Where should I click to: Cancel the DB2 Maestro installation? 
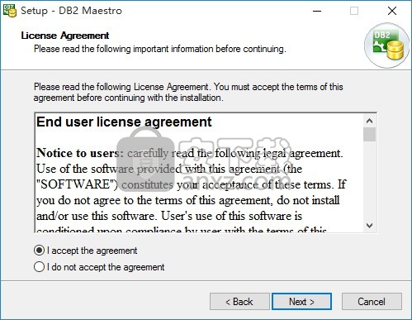pos(372,301)
